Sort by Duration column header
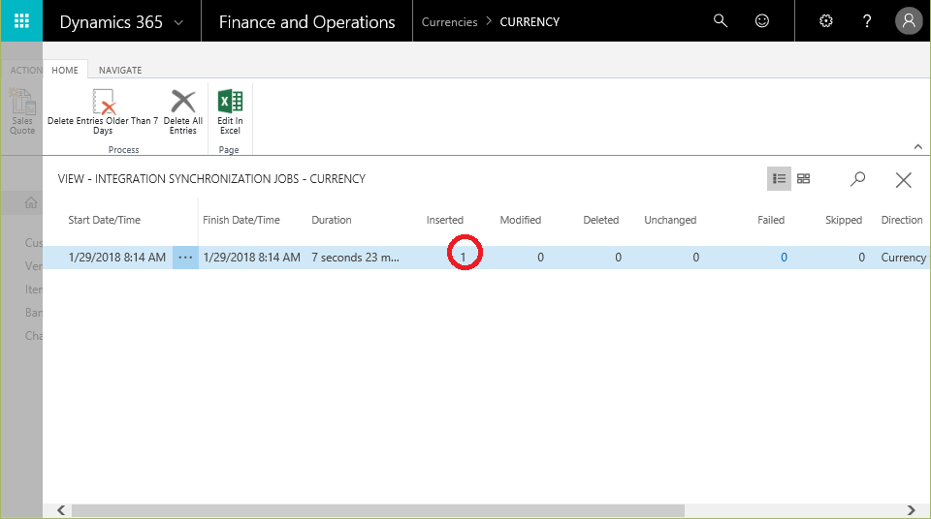The image size is (931, 519). [x=332, y=220]
